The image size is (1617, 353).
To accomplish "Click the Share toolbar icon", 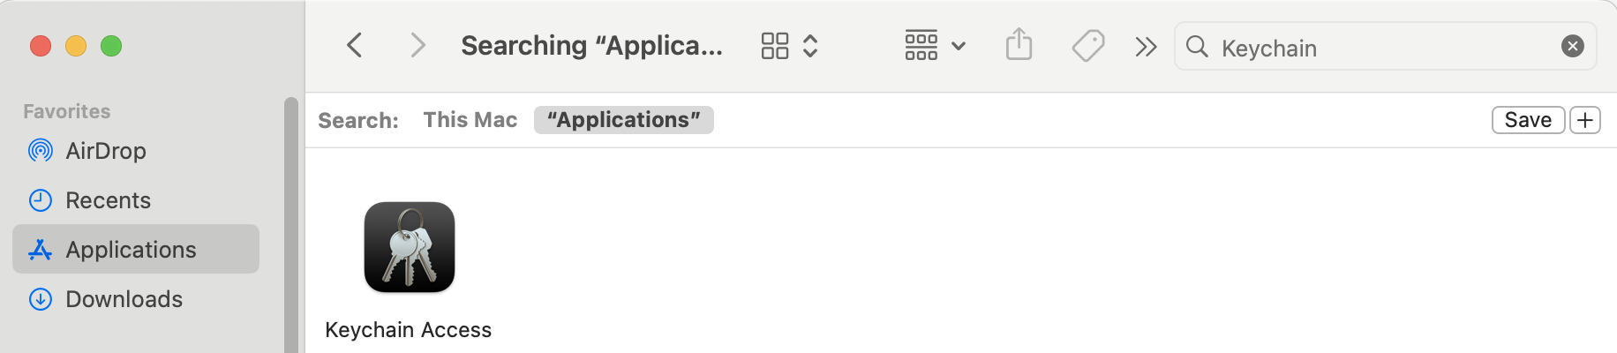I will point(1019,44).
